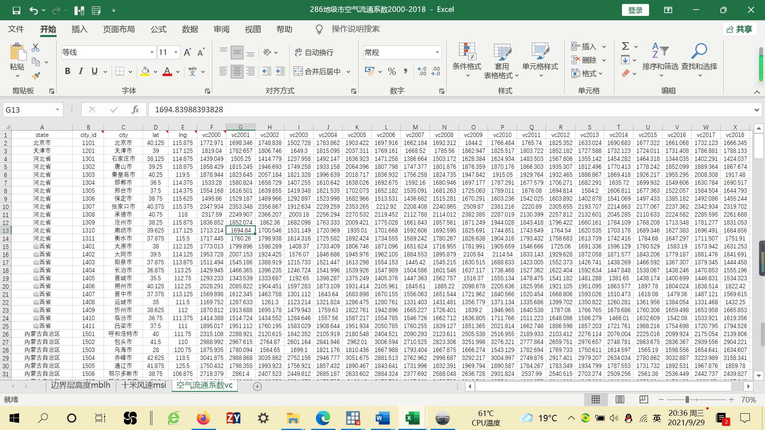Open the number format (常规) dropdown
765x430 pixels.
(437, 52)
